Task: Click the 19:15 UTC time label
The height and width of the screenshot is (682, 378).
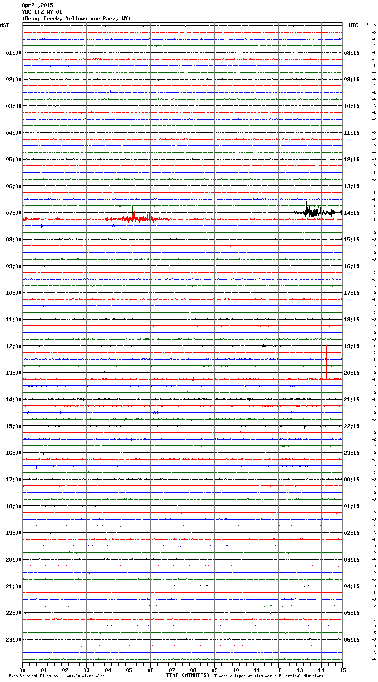Action: 352,346
